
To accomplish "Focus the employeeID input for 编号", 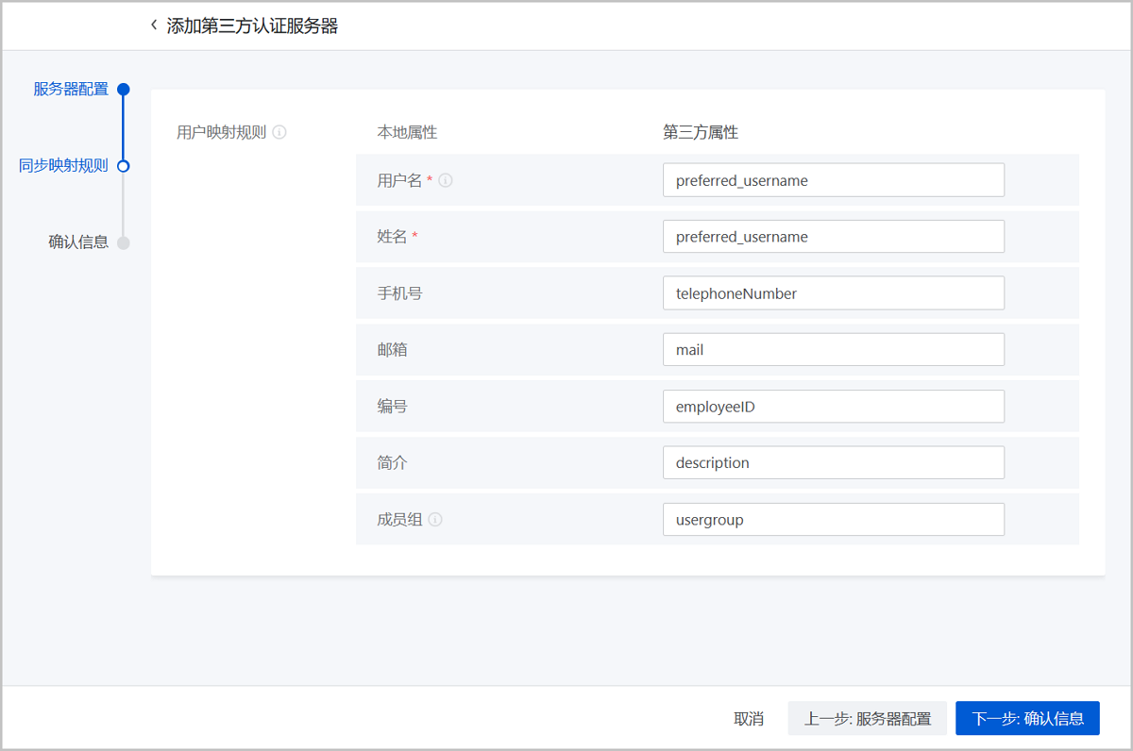I will pos(834,407).
